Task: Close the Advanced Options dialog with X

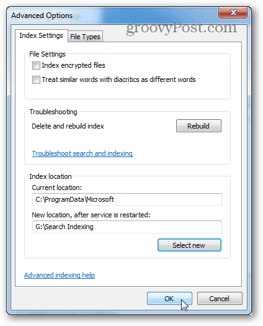Action: [233, 12]
